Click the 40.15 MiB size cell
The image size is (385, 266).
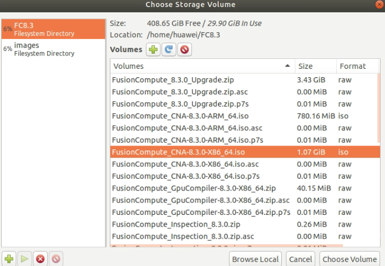tap(314, 188)
